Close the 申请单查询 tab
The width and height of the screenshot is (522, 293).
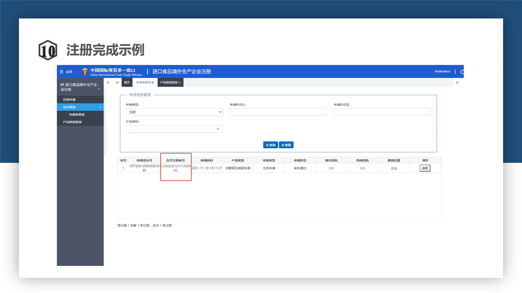click(x=153, y=83)
